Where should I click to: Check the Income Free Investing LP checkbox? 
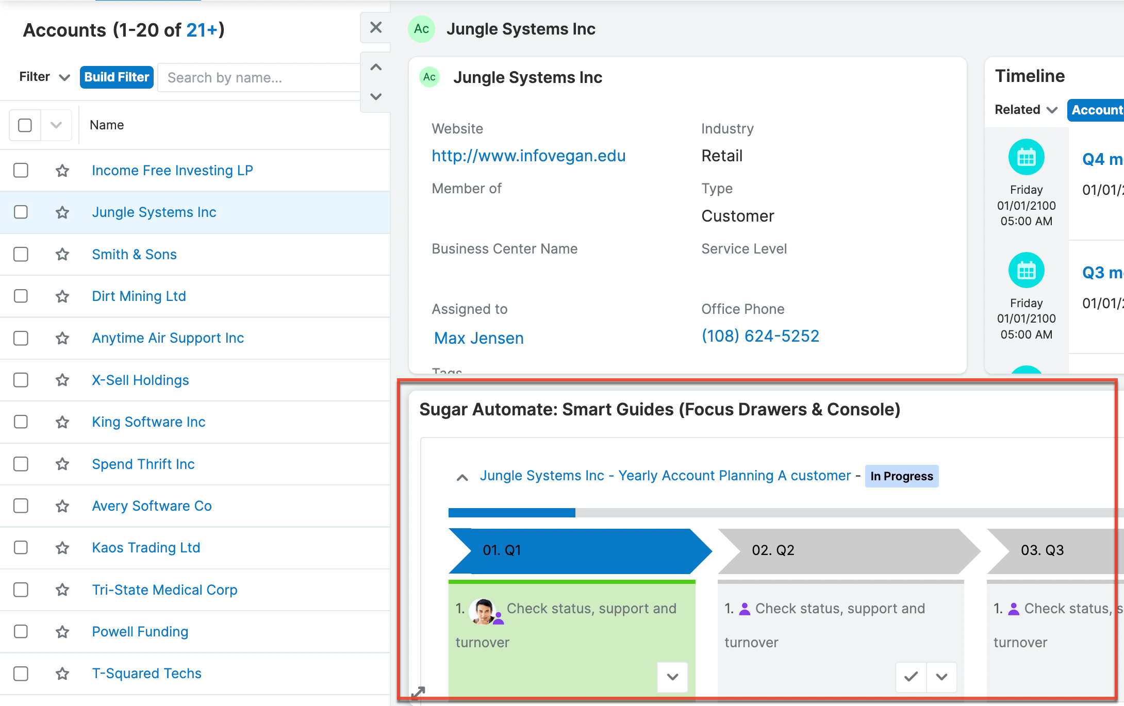(x=21, y=171)
